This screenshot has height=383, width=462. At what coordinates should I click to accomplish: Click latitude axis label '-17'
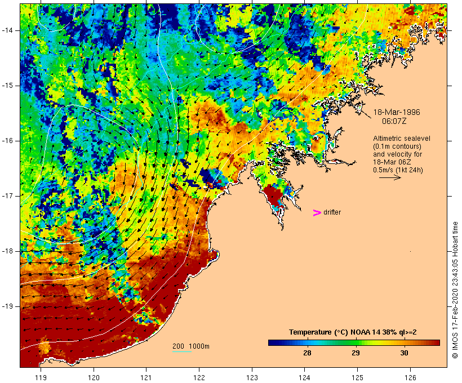[7, 196]
